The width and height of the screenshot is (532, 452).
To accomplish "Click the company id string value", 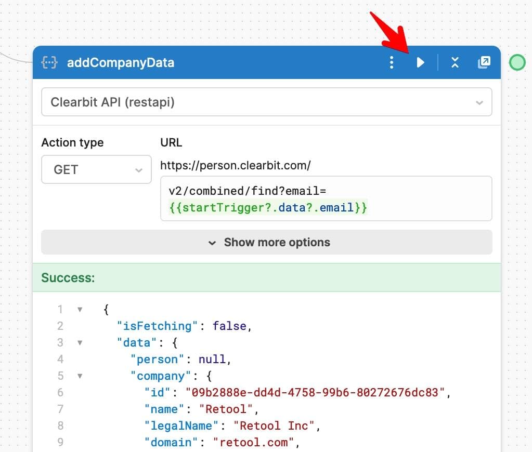I will pyautogui.click(x=315, y=393).
